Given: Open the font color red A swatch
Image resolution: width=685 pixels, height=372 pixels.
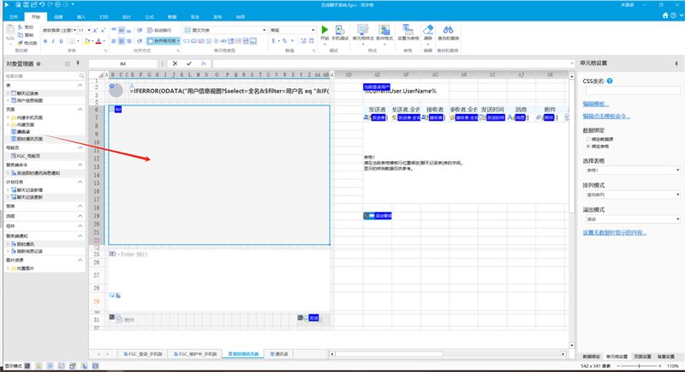Looking at the screenshot, I should tap(98, 41).
